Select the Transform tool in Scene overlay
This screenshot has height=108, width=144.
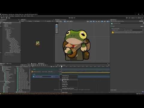click(x=57, y=32)
